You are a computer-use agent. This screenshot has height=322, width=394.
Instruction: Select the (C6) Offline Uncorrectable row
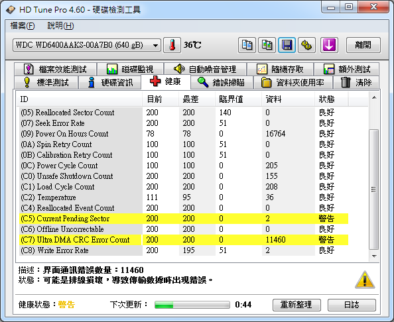click(x=184, y=229)
